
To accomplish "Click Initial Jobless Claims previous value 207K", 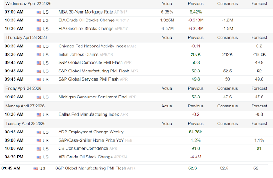I will tap(196, 55).
